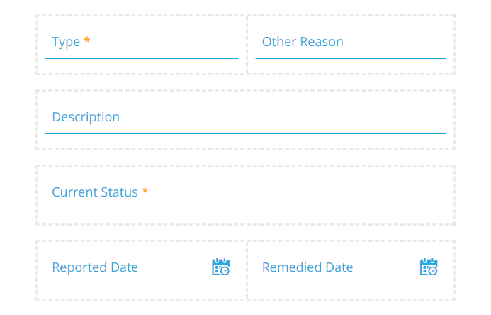The height and width of the screenshot is (315, 491).
Task: Click the "Remedied Date" label text
Action: pyautogui.click(x=307, y=267)
